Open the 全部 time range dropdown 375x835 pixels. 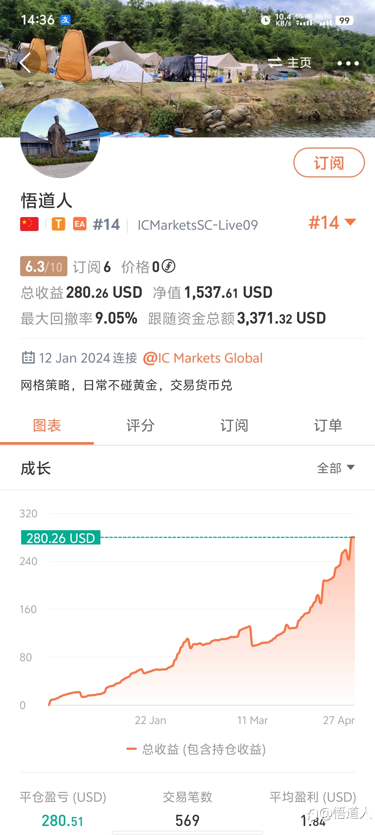[336, 468]
